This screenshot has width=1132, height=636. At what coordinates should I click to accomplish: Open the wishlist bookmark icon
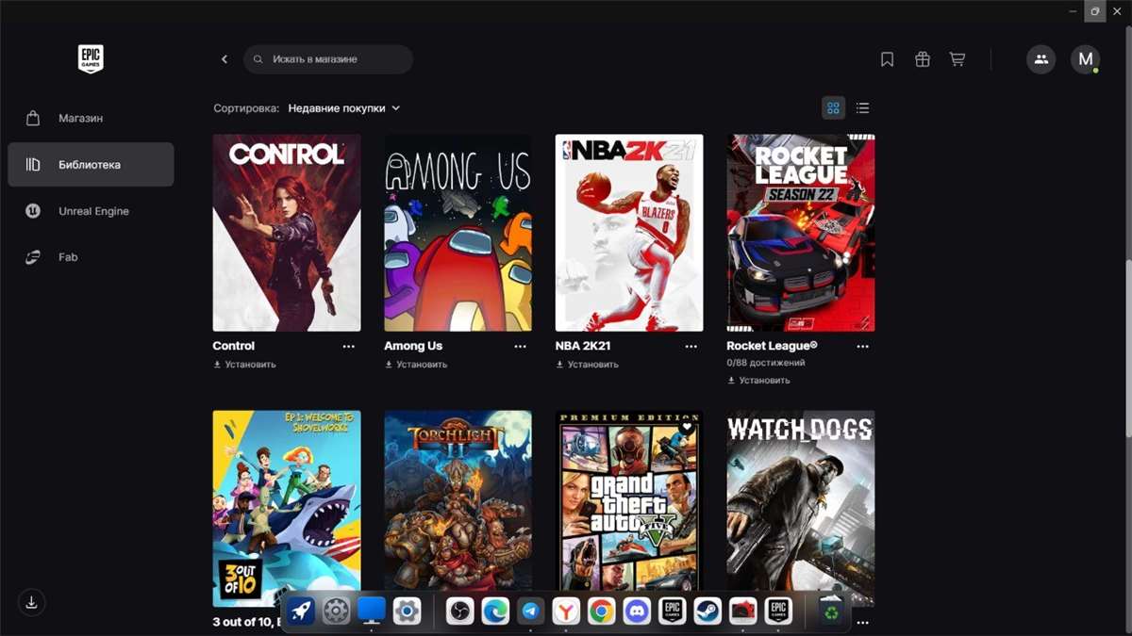click(887, 59)
